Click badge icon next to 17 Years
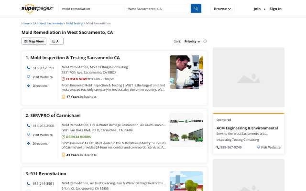 tap(63, 96)
